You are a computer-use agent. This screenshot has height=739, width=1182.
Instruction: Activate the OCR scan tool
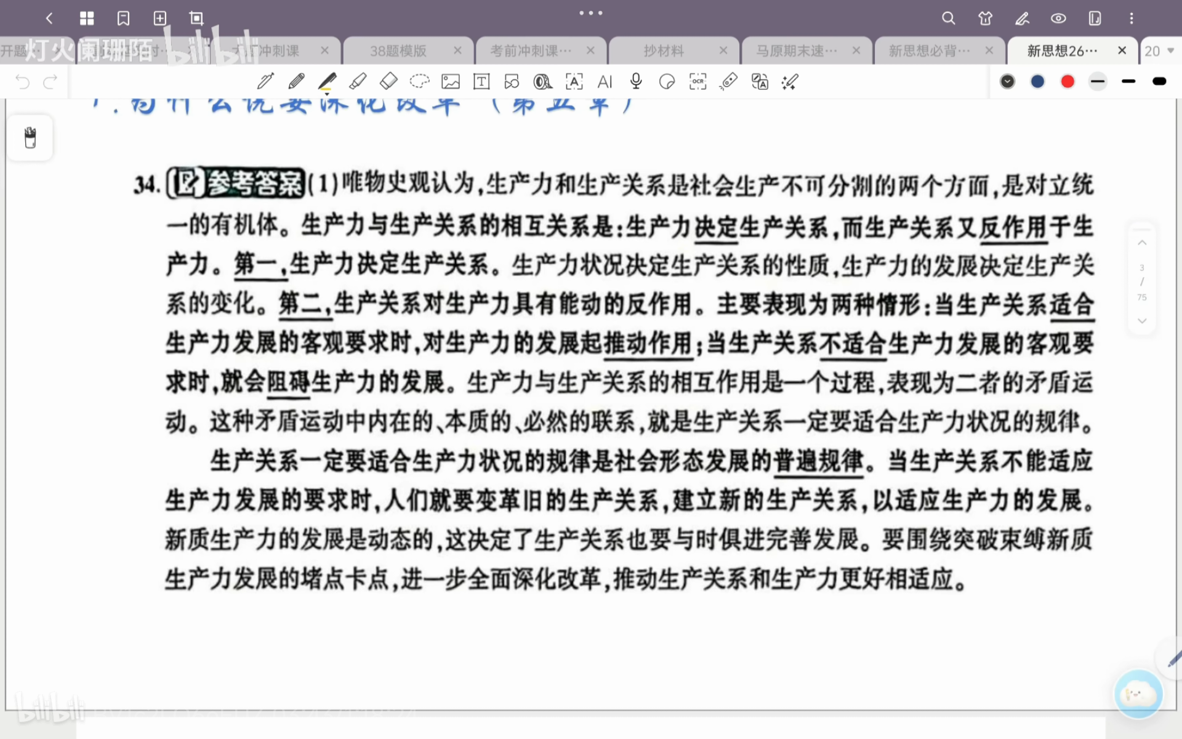(698, 81)
